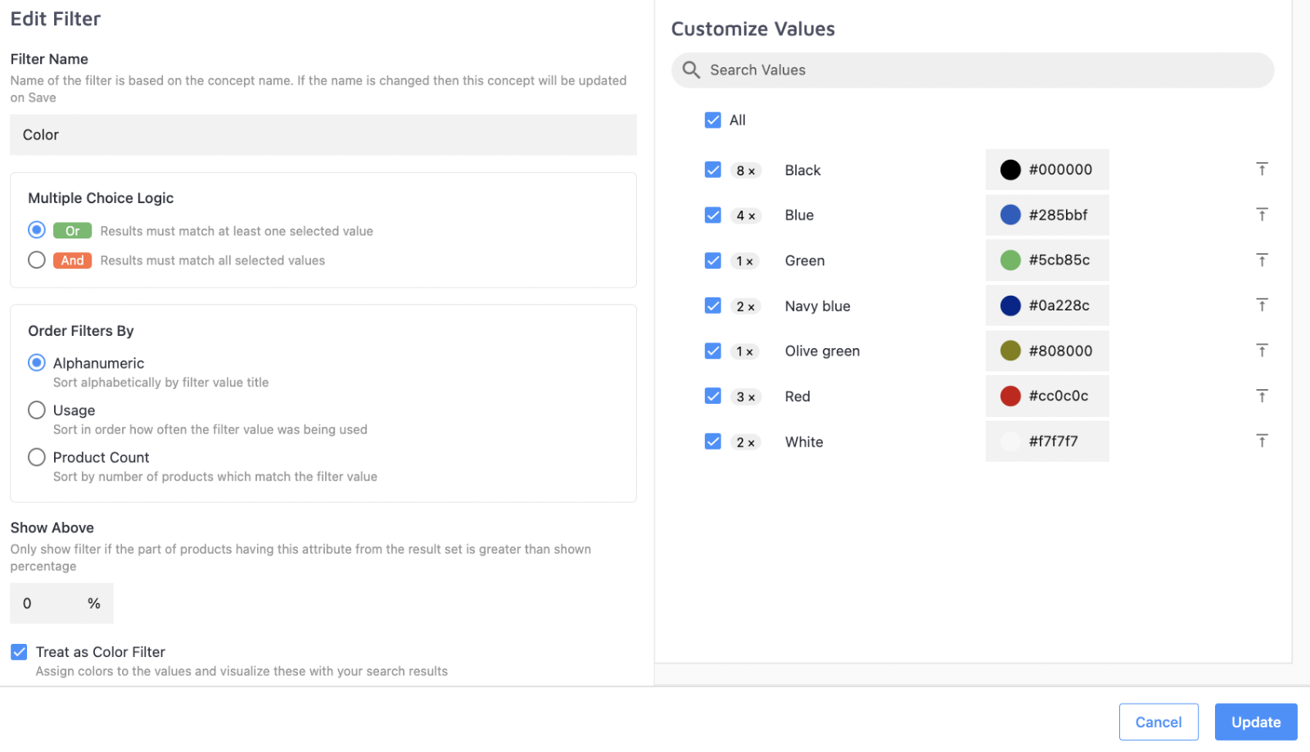Click the orange And badge
This screenshot has width=1310, height=752.
(x=72, y=260)
